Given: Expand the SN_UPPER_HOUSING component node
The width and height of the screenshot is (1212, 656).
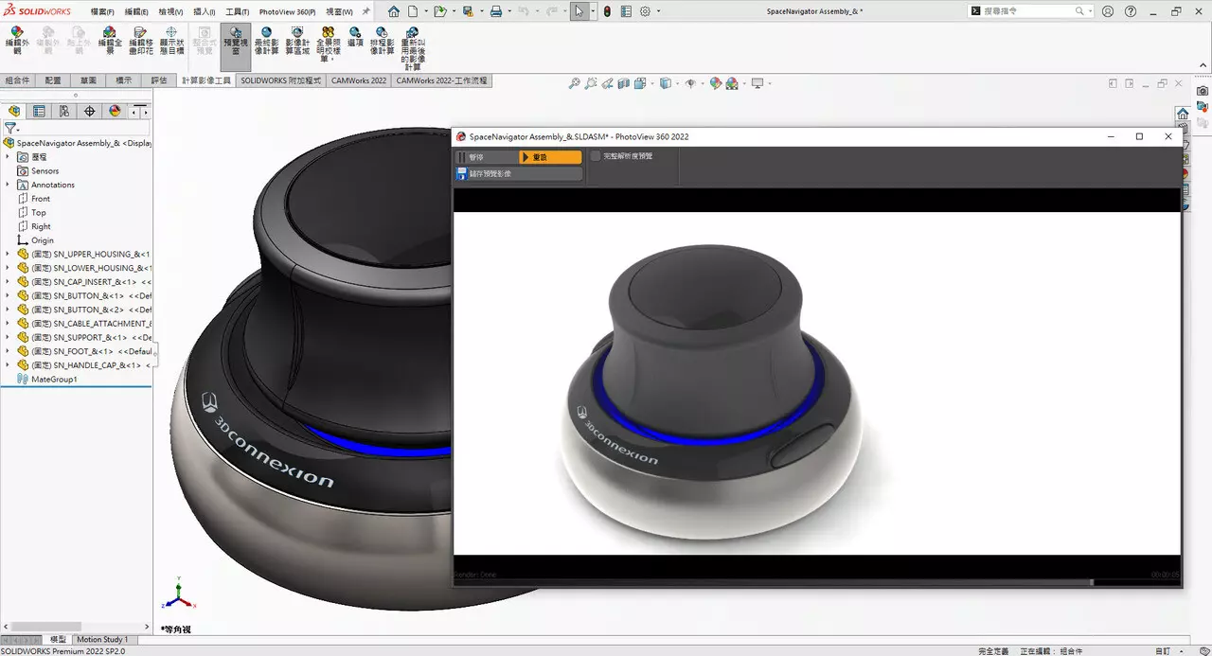Looking at the screenshot, I should coord(8,254).
